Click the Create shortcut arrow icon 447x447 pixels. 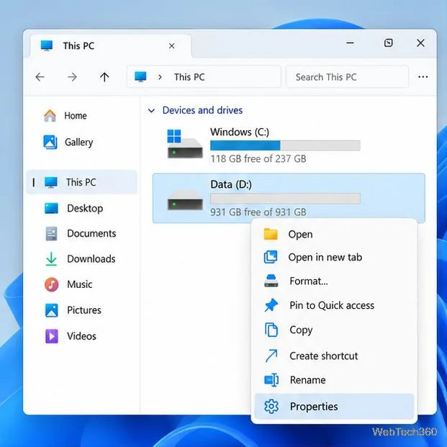(x=271, y=356)
